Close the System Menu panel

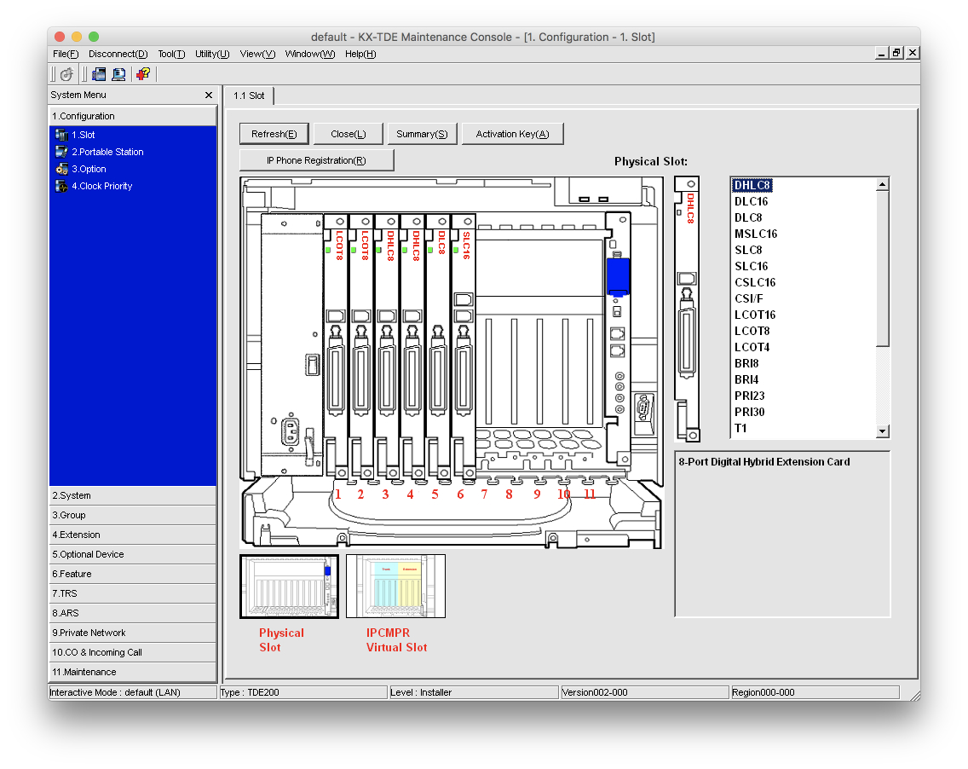tap(209, 95)
